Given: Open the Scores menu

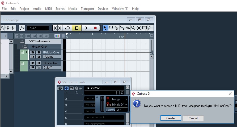Looking at the screenshot, I should pos(60,9).
